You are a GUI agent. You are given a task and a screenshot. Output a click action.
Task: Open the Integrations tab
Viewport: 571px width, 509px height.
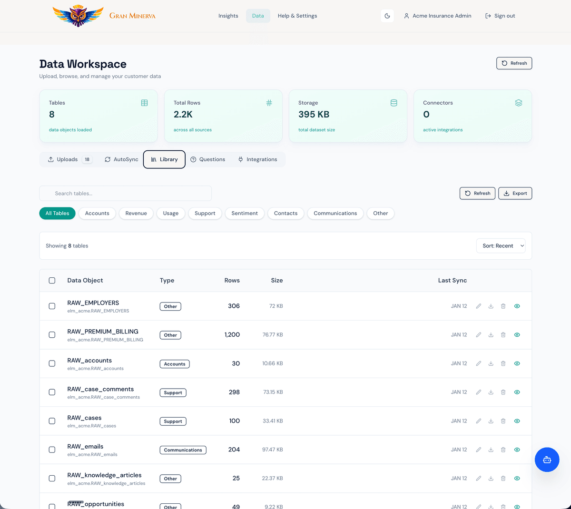(x=257, y=159)
